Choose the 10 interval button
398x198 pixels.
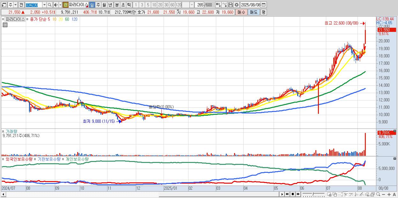point(154,5)
